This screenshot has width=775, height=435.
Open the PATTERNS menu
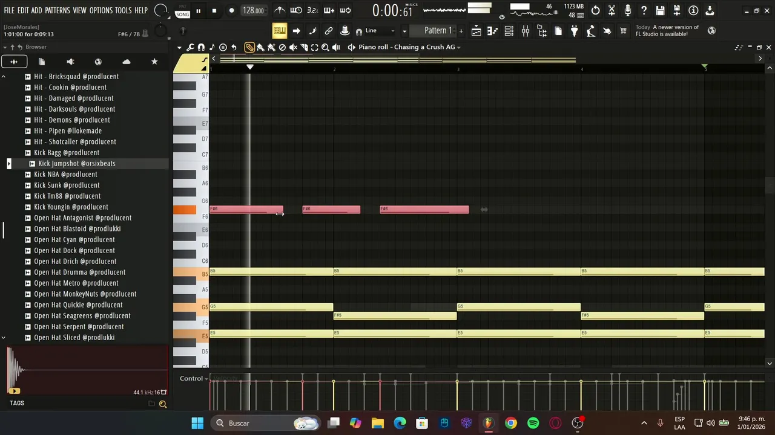click(x=58, y=10)
